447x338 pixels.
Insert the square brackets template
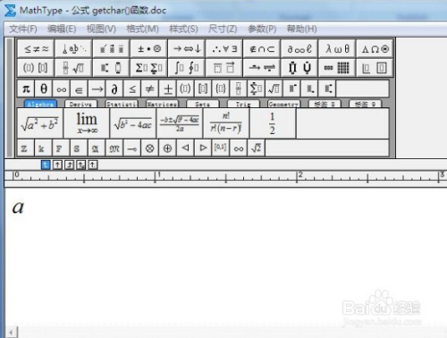[203, 89]
